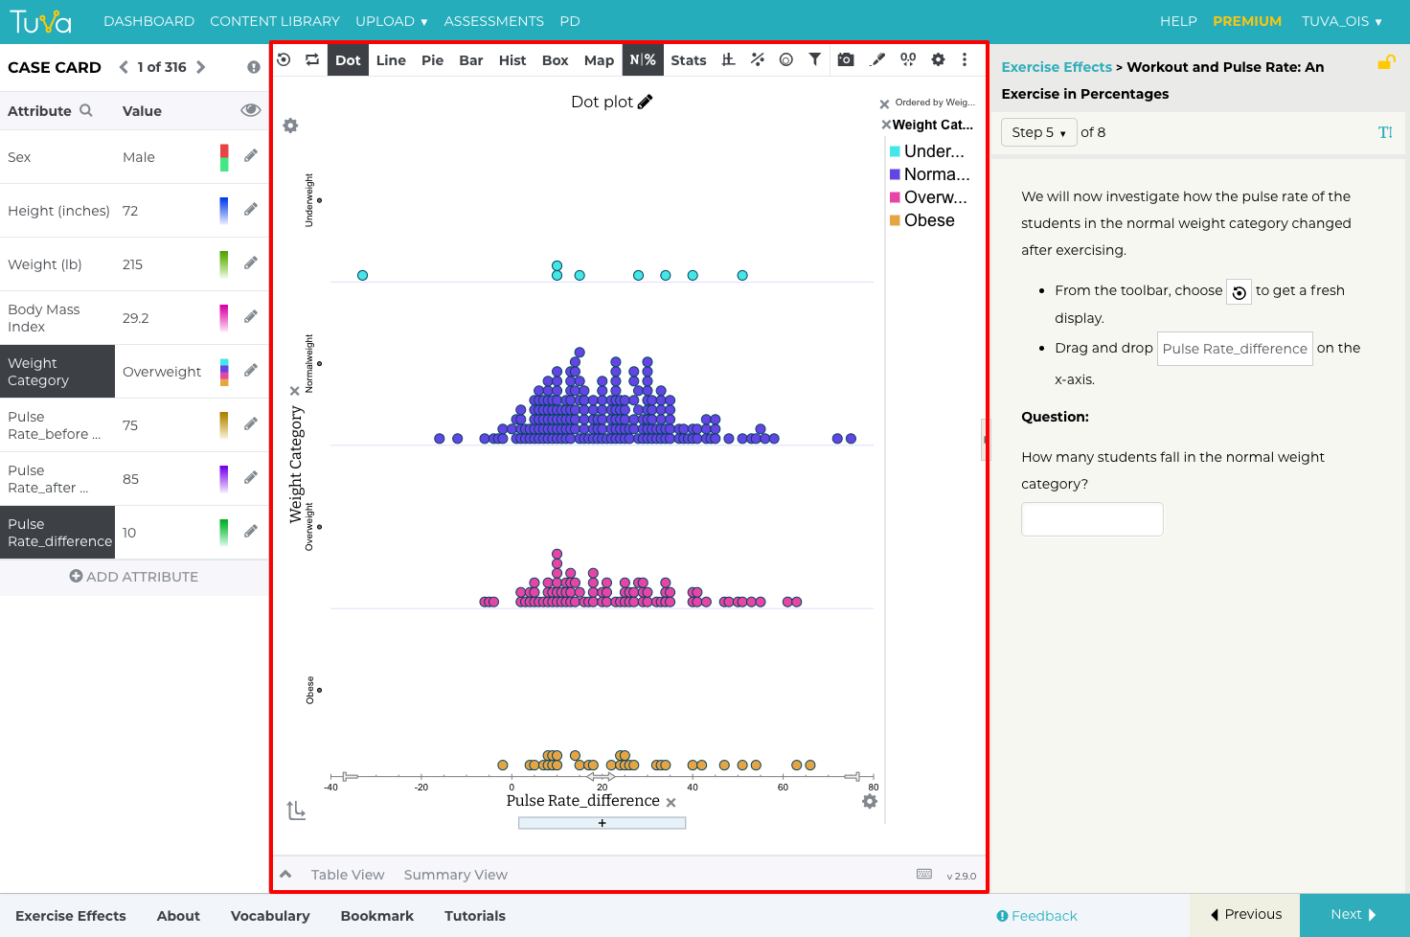
Task: Select the Pulse Rate_difference attribute
Action: point(57,533)
